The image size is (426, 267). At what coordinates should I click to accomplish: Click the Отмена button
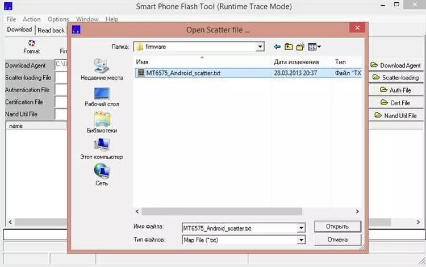point(337,240)
